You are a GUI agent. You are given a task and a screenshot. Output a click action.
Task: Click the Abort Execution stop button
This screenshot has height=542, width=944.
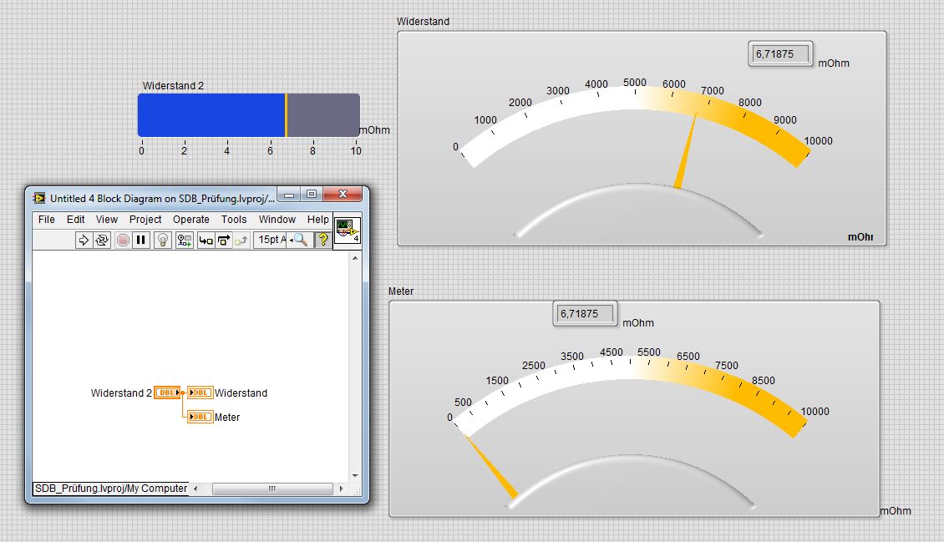[123, 240]
